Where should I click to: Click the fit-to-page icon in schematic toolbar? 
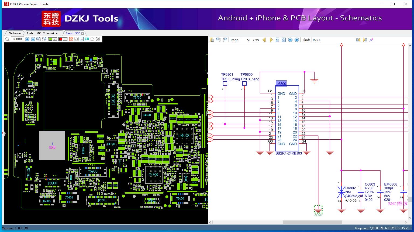(x=284, y=40)
